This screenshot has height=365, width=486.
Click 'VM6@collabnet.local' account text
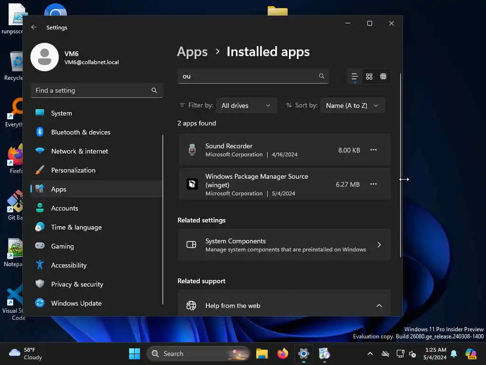[x=92, y=62]
